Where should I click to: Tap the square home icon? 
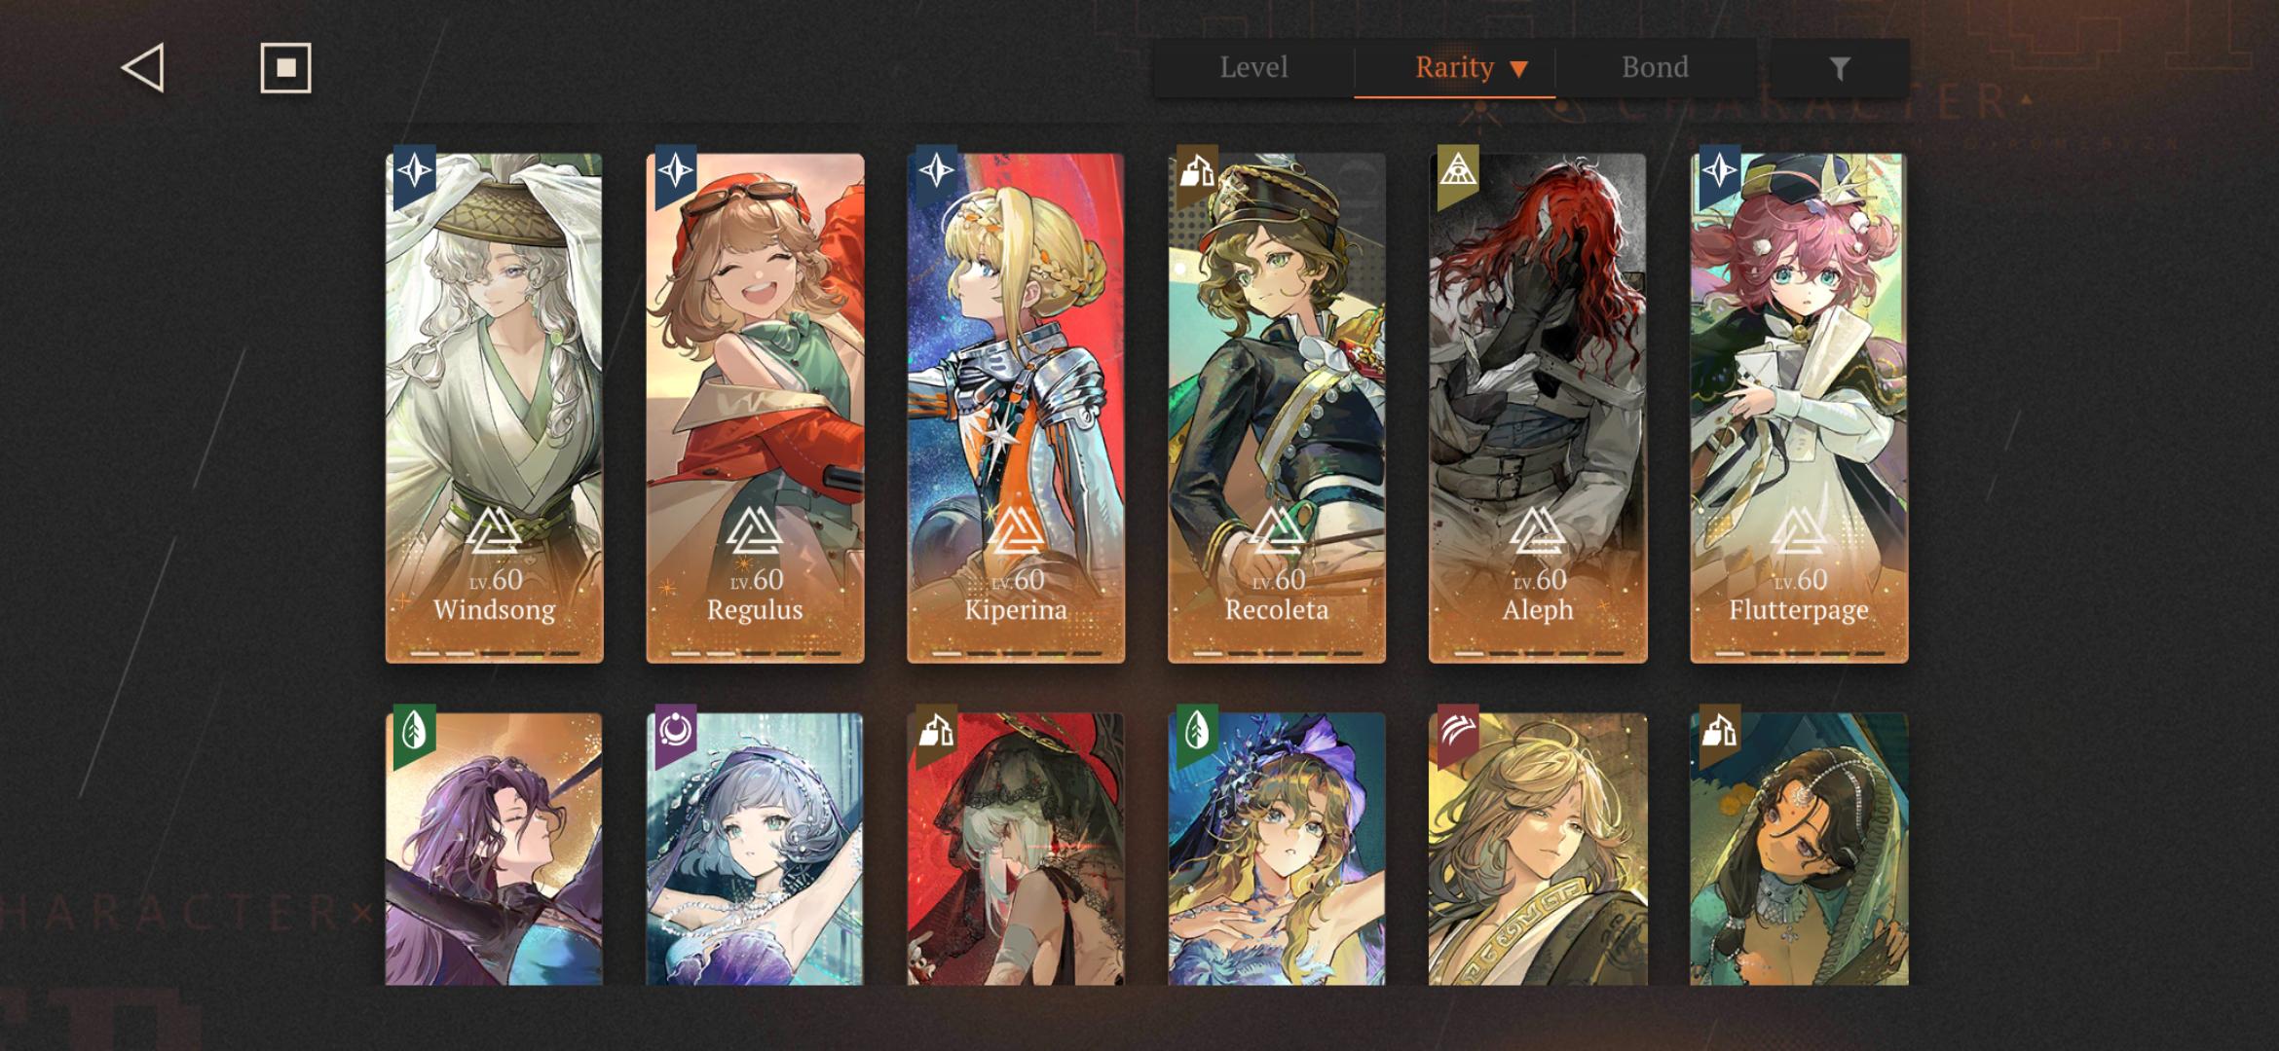[285, 68]
